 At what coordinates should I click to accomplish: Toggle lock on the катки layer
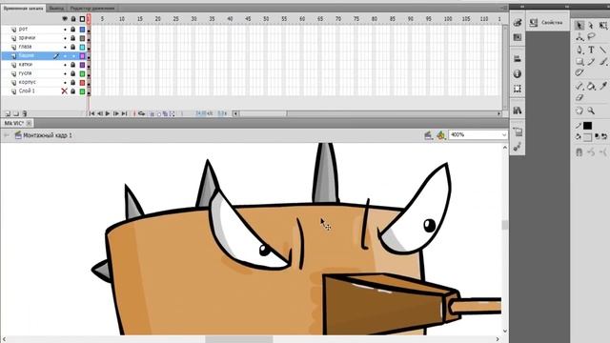[72, 65]
